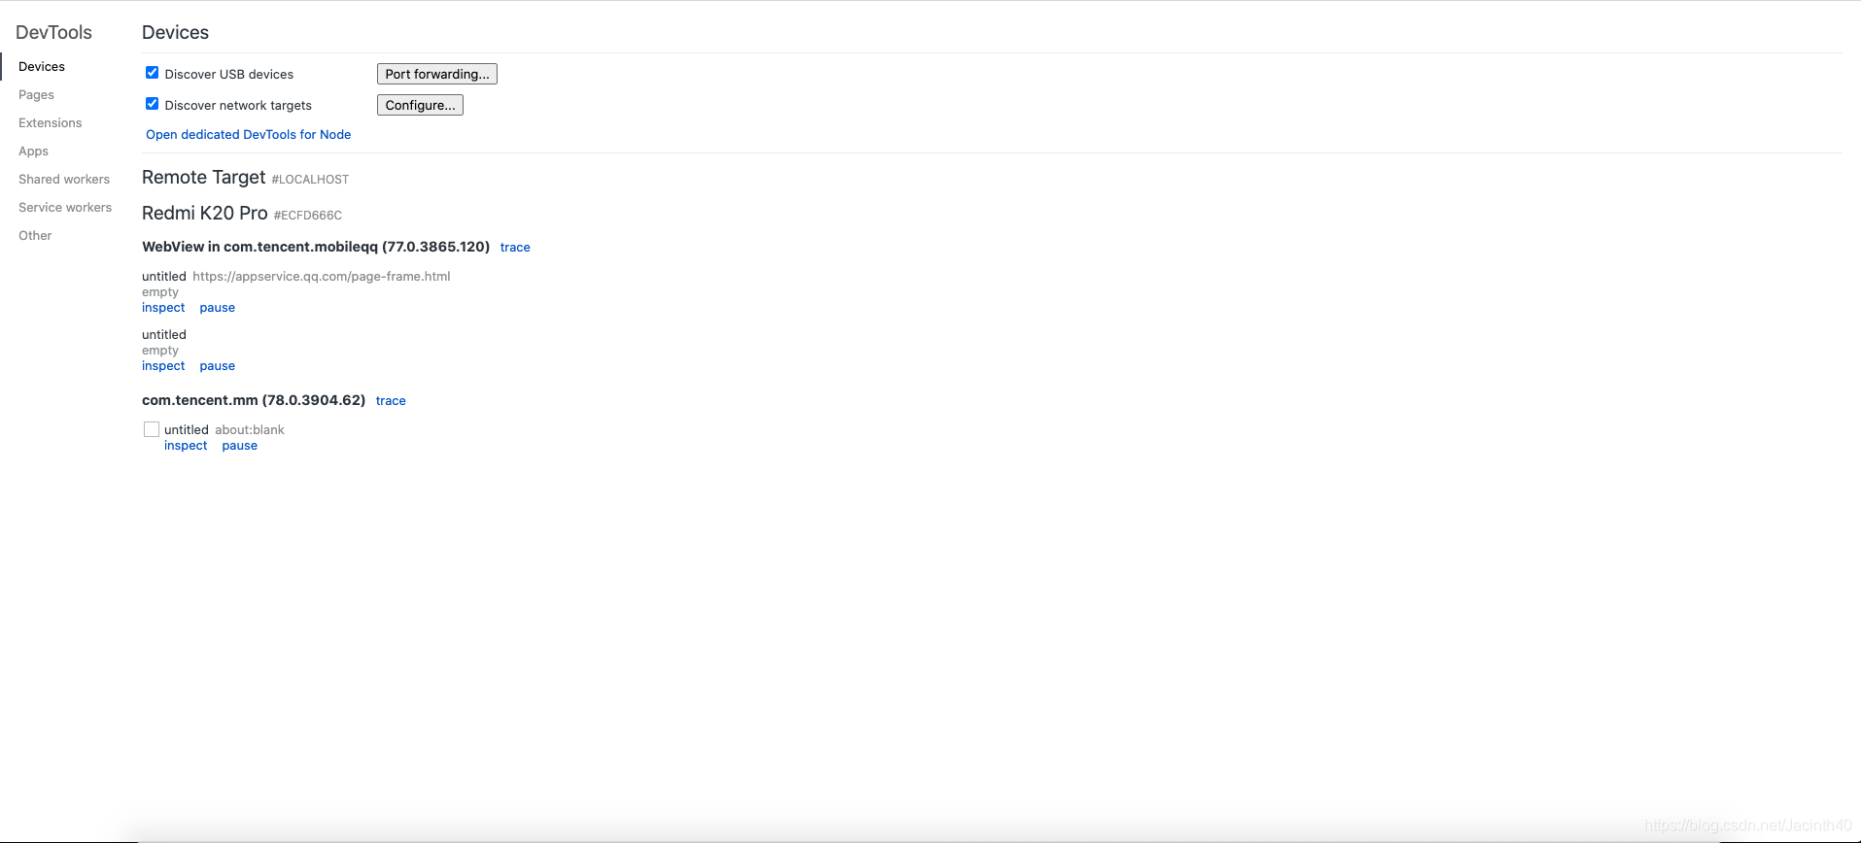Select Devices in the sidebar
This screenshot has height=843, width=1861.
point(42,66)
